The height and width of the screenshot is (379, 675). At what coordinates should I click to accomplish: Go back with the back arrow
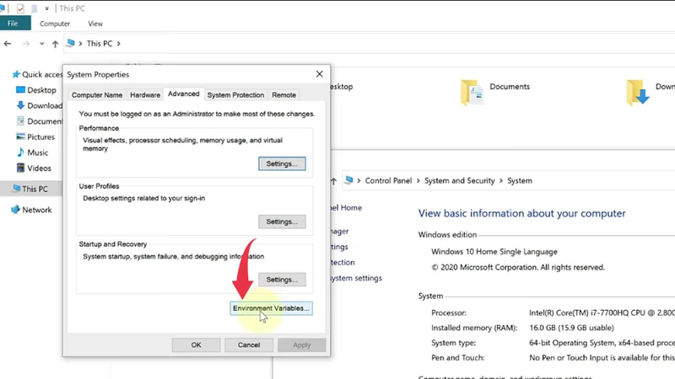coord(9,44)
